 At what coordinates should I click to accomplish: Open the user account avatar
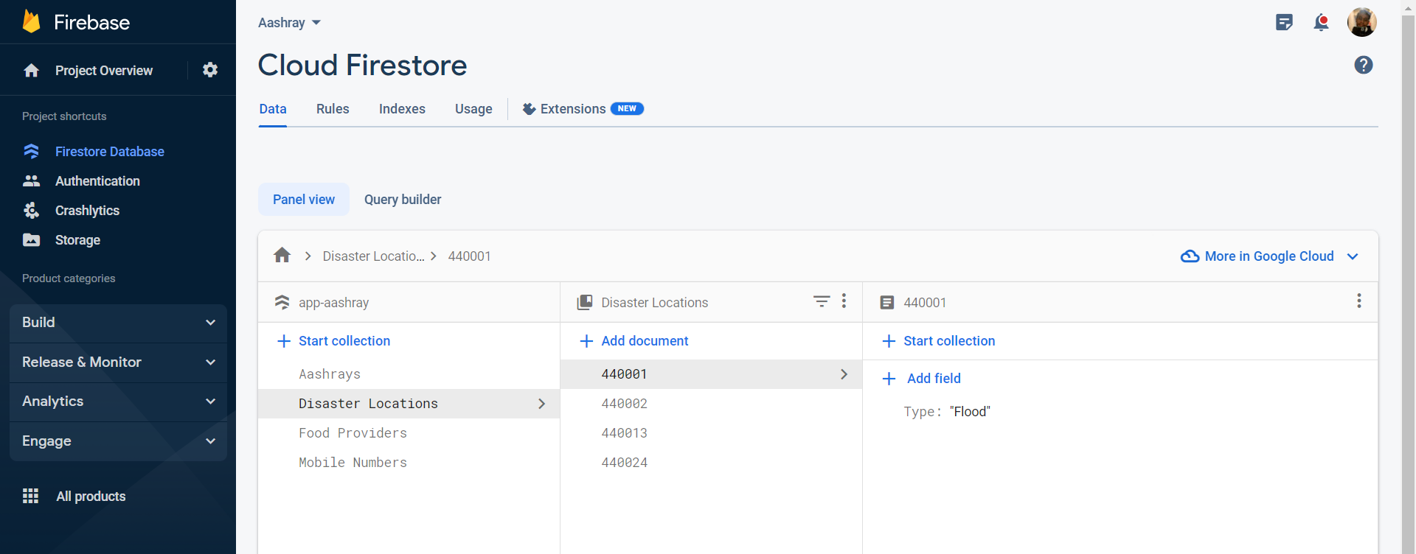coord(1361,22)
